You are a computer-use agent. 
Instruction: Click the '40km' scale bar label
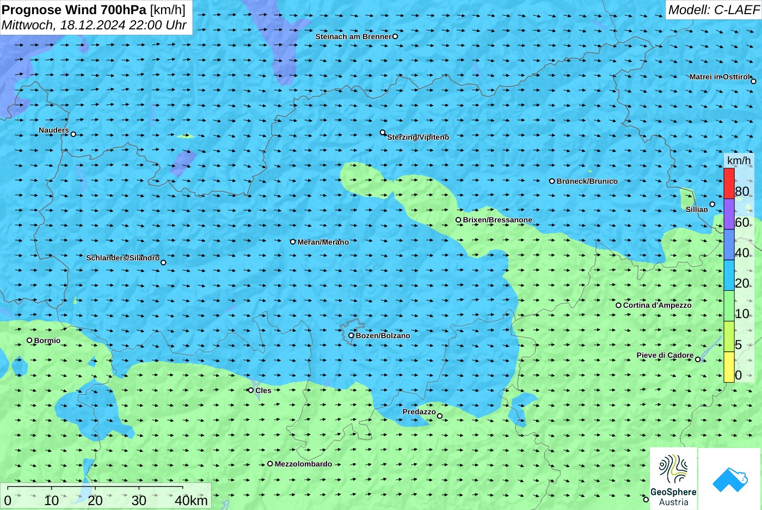(x=191, y=501)
